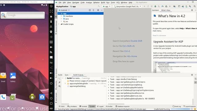Click the Make Project hammer icon
Screen dimensions: 197x111
pyautogui.click(x=99, y=6)
